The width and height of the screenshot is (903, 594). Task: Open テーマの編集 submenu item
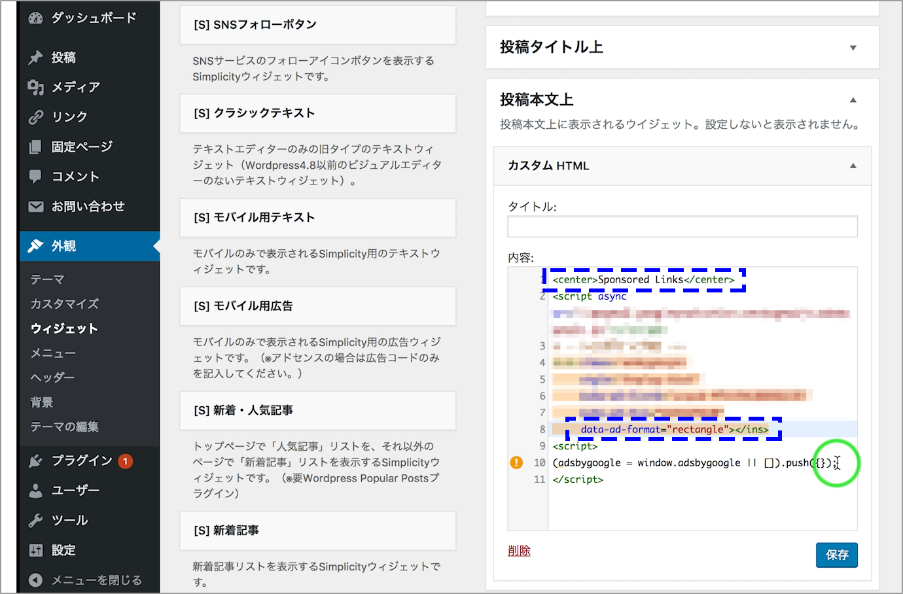[64, 427]
